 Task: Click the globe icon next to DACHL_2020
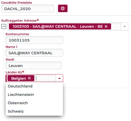point(63,8)
